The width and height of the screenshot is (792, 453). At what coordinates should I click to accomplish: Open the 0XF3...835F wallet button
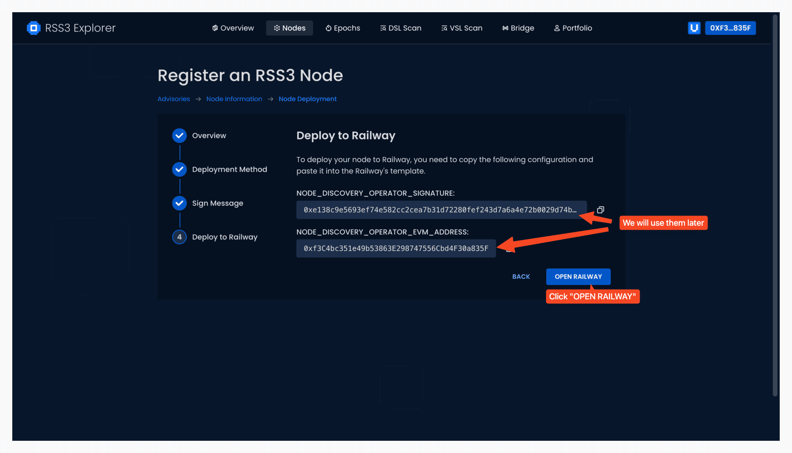[x=730, y=28]
